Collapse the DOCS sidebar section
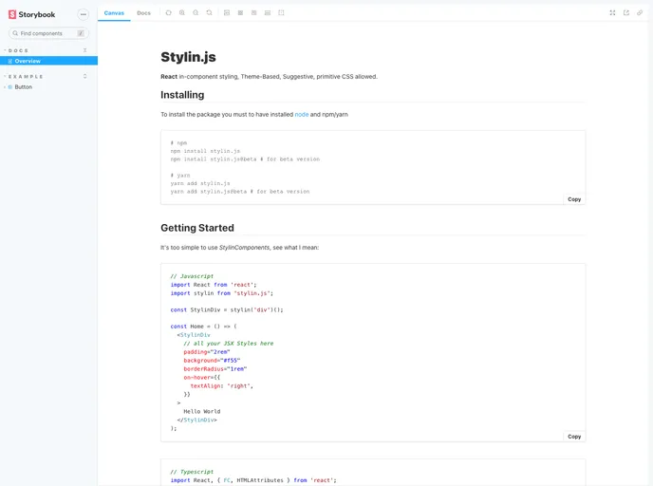Viewport: 653px width, 486px height. (x=18, y=50)
